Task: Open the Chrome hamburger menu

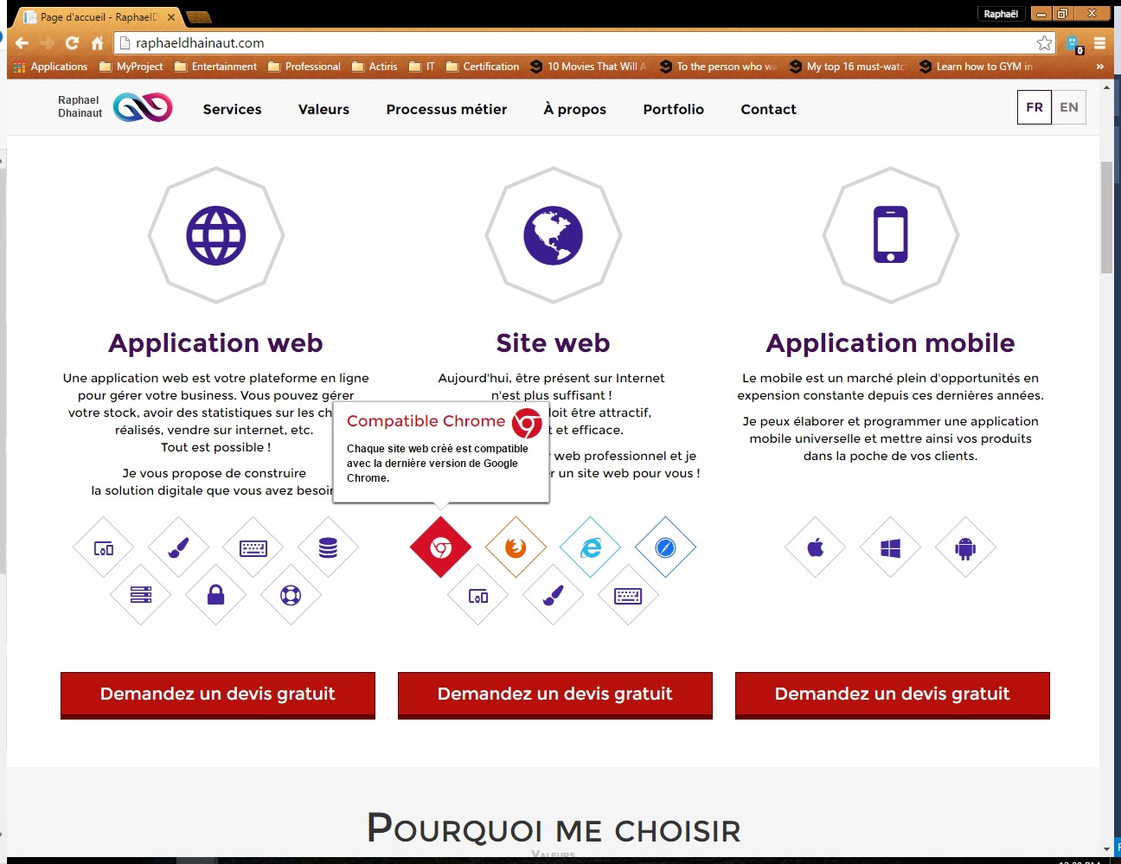Action: tap(1100, 42)
